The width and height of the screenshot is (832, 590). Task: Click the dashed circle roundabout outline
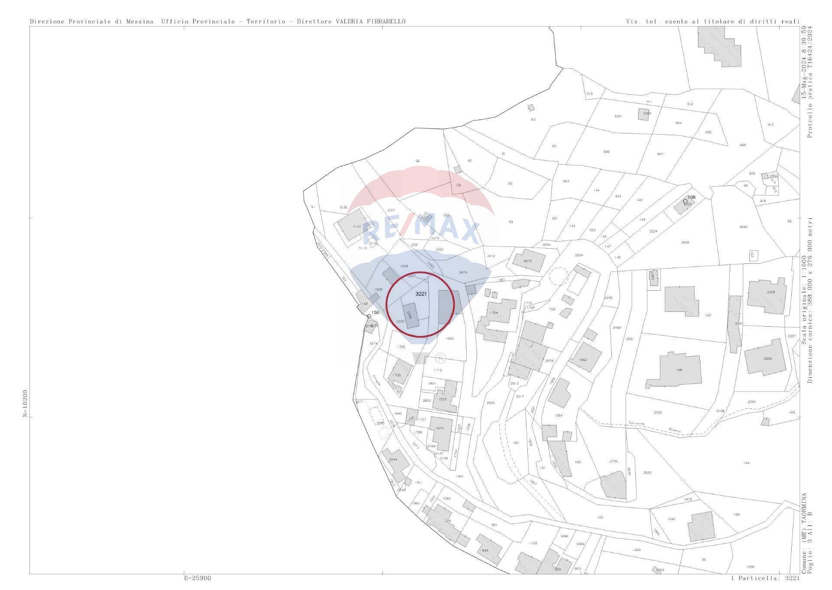point(559,276)
